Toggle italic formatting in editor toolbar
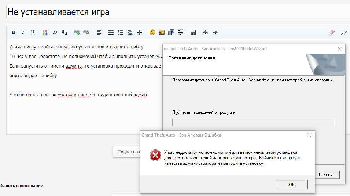 [x=23, y=32]
